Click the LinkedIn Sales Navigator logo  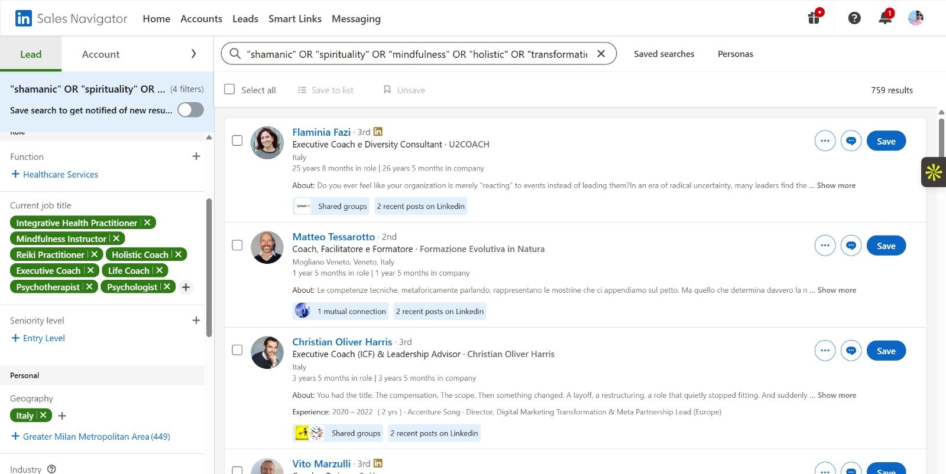(71, 18)
